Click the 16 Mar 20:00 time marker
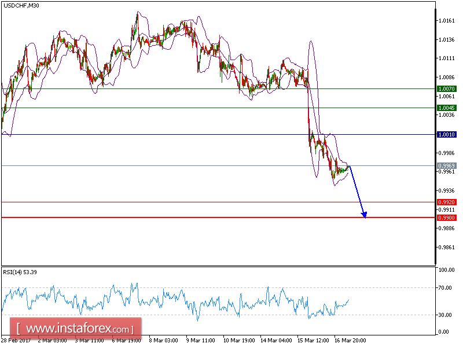463x347 pixels. [350, 341]
